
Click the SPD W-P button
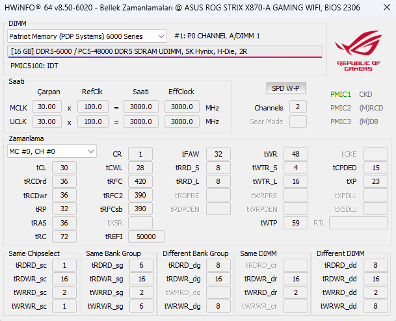[x=286, y=88]
